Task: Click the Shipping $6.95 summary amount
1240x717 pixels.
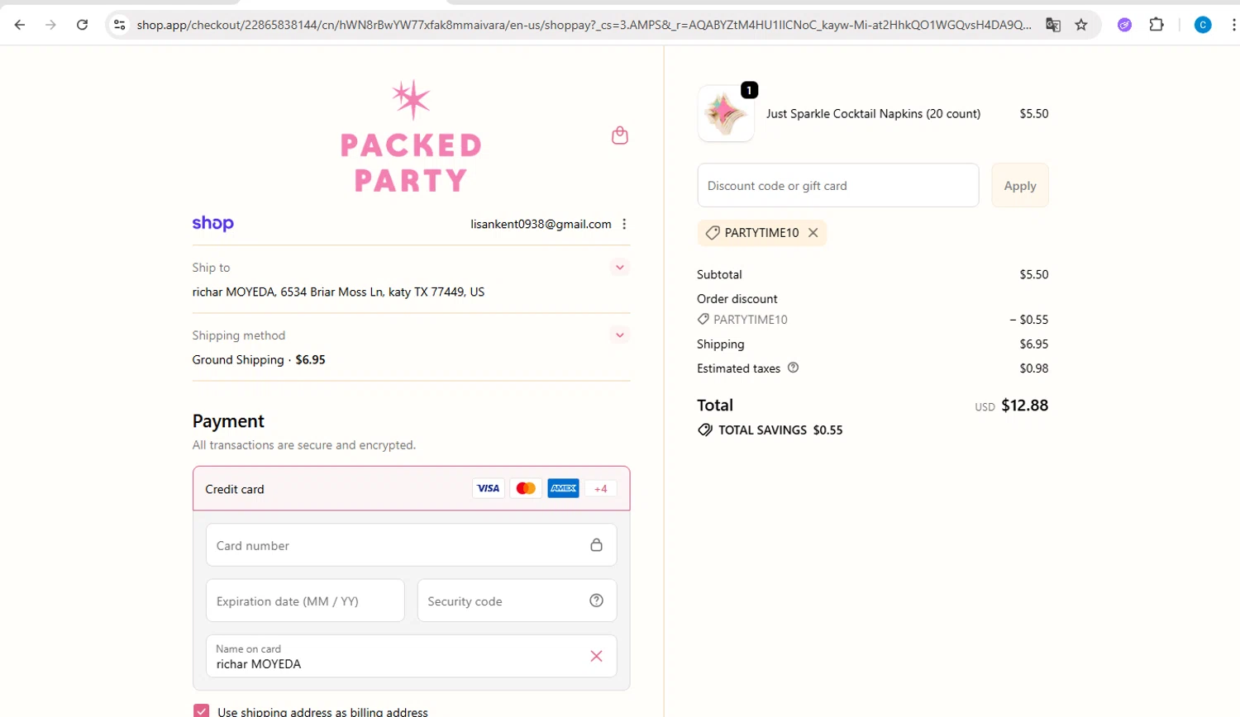Action: coord(1033,344)
